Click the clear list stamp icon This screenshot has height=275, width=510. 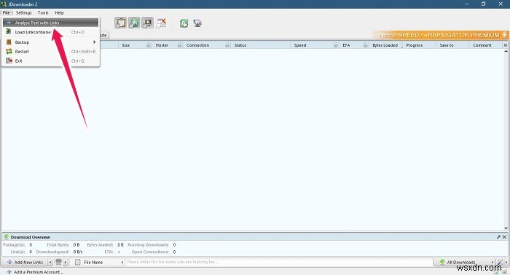(x=58, y=262)
